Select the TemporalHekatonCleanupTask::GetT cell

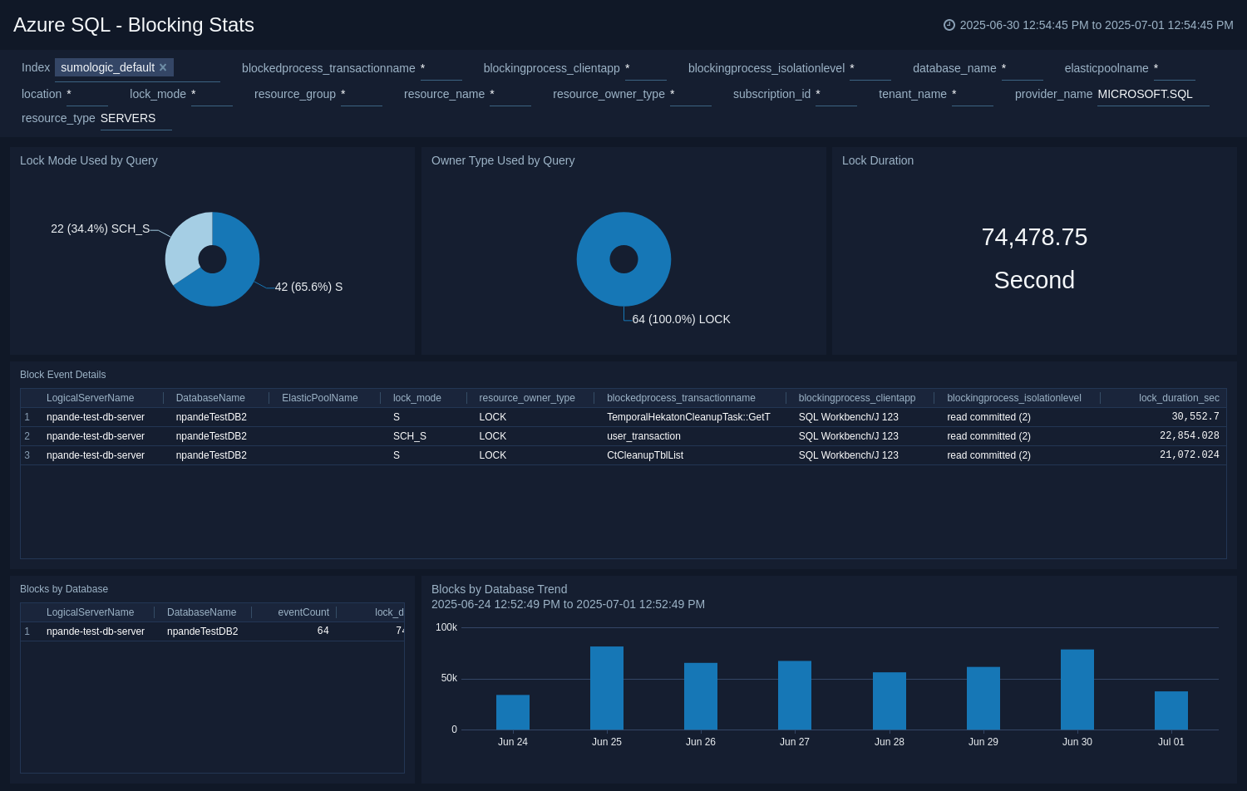pyautogui.click(x=688, y=417)
